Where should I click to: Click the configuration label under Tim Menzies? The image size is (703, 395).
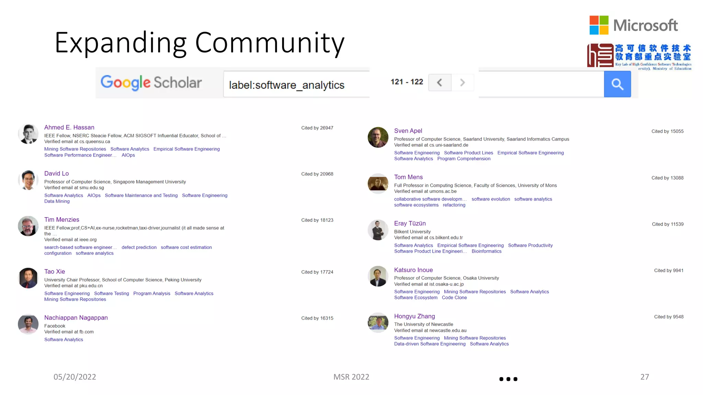tap(58, 253)
